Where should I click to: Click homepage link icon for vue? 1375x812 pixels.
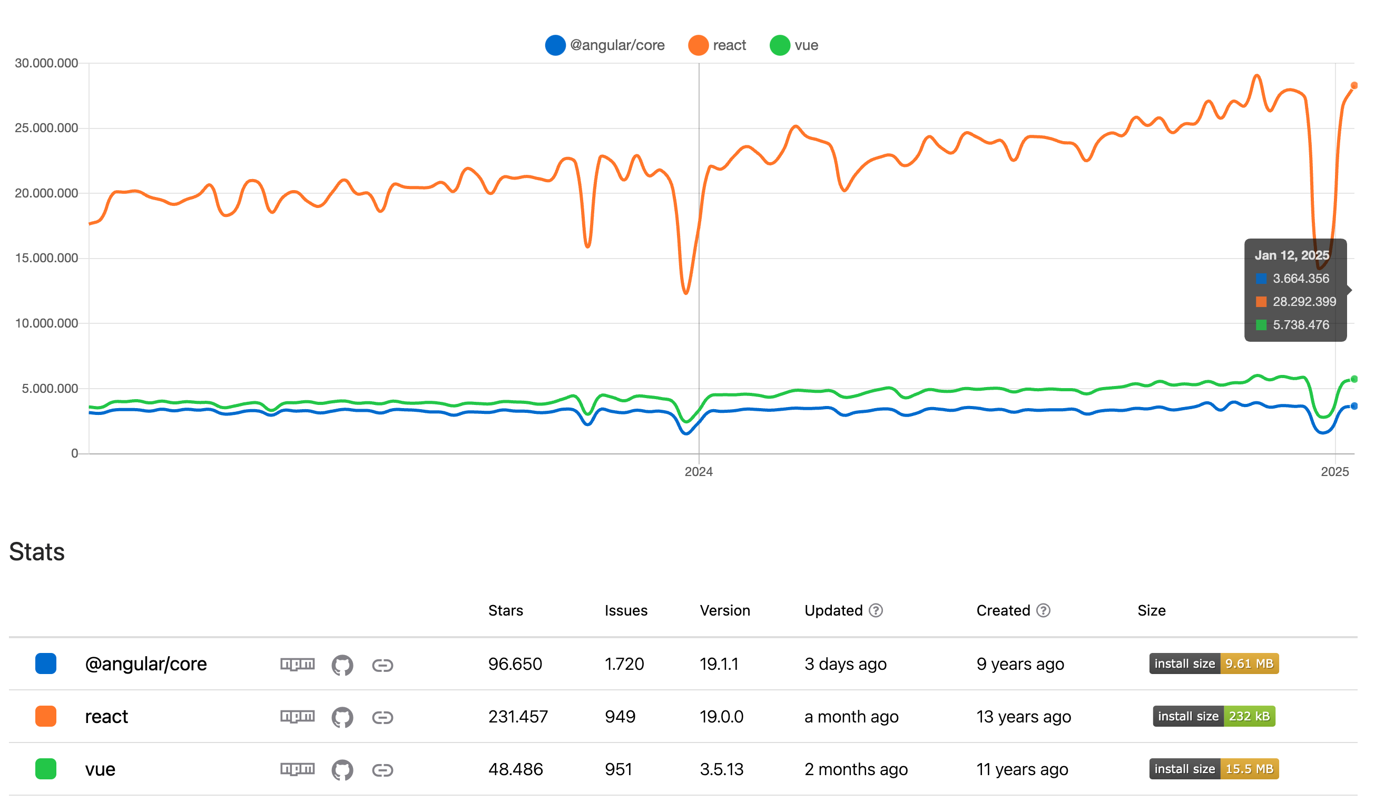pos(382,770)
